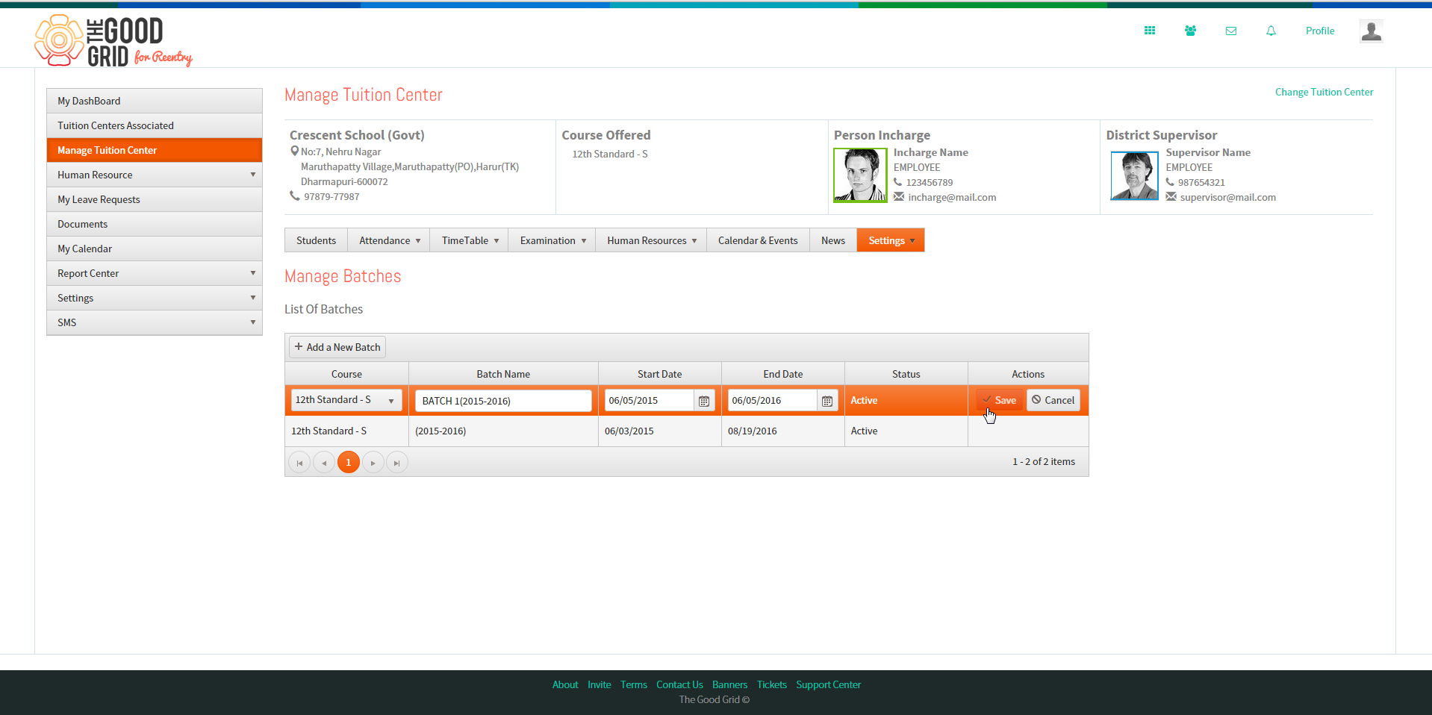
Task: Expand the Report Center sidebar menu
Action: pyautogui.click(x=155, y=273)
